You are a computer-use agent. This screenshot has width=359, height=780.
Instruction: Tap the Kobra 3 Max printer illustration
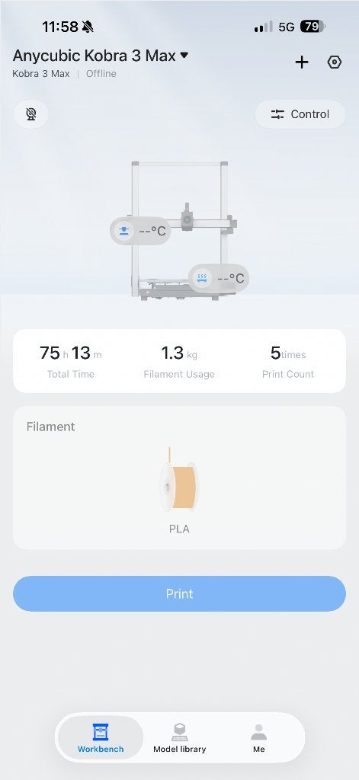(182, 230)
